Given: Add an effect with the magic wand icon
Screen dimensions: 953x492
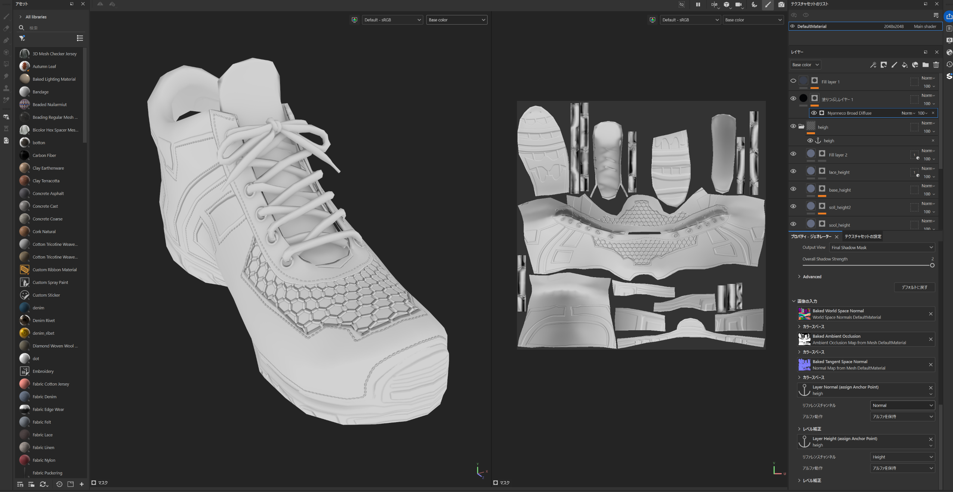Looking at the screenshot, I should coord(873,65).
